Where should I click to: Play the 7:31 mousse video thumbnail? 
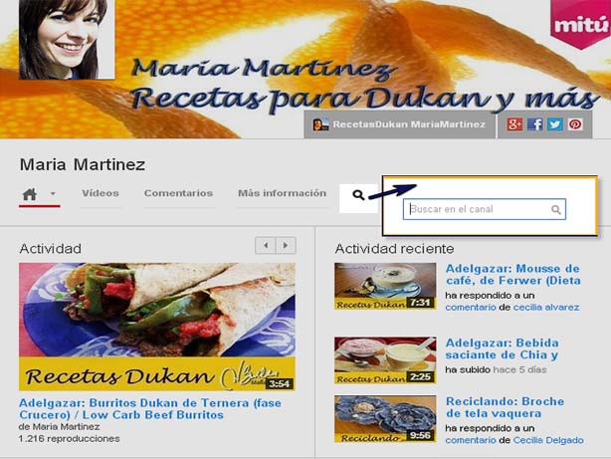[x=385, y=286]
